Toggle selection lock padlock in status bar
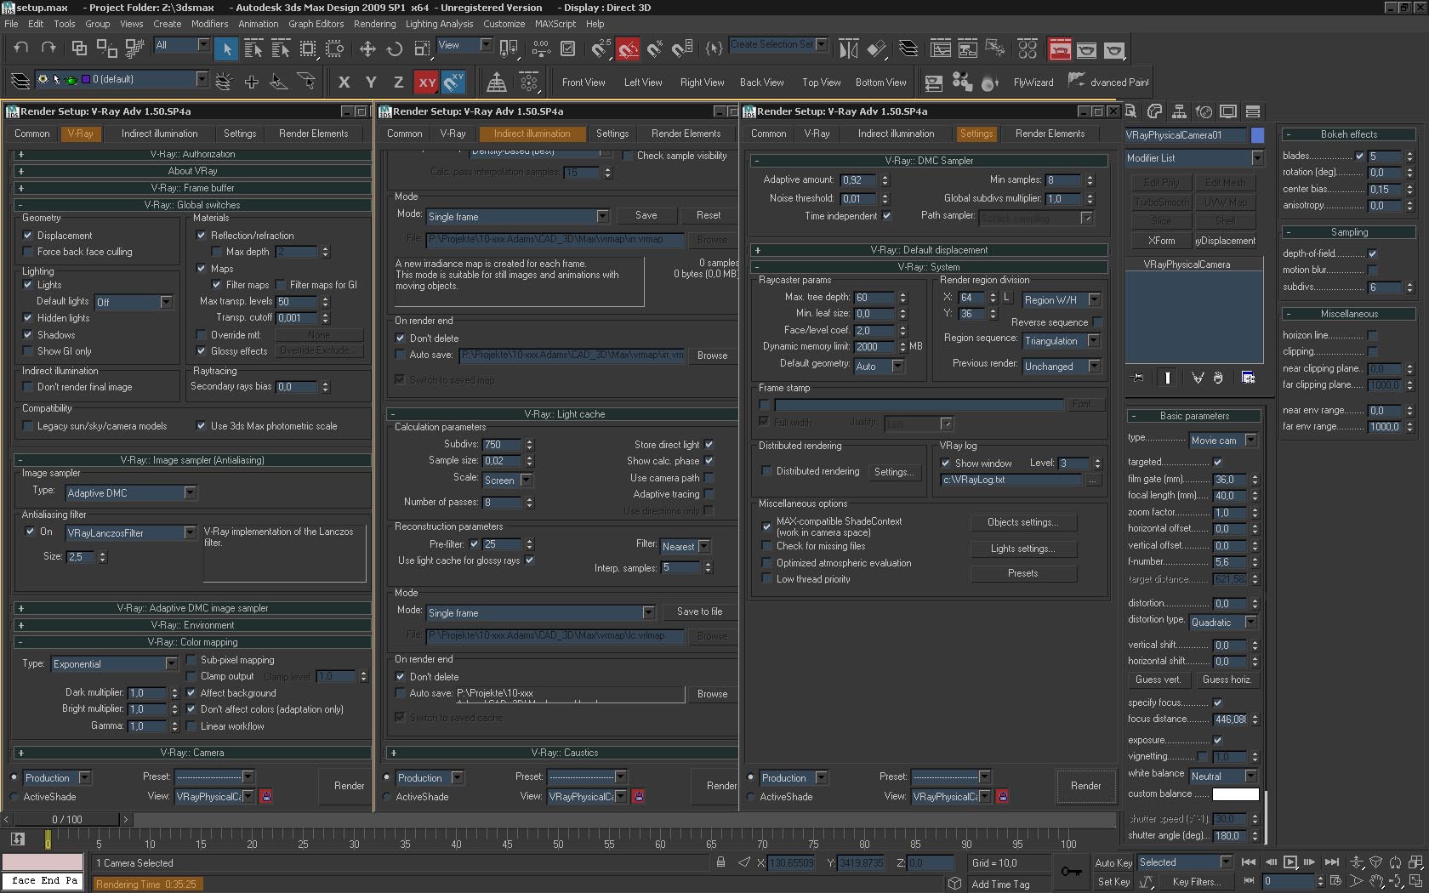 (x=720, y=862)
